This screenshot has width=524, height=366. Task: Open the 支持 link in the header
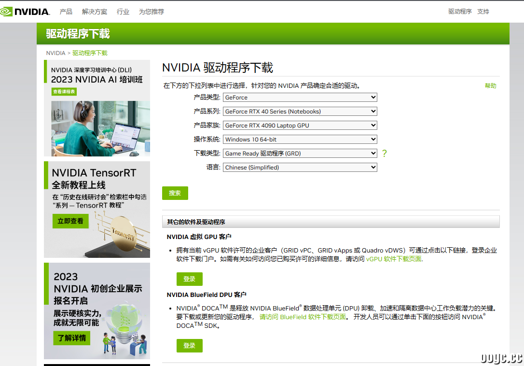click(483, 12)
